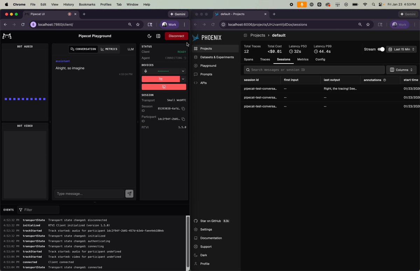Collapse the Pipecat side panel icon
420x271 pixels.
tap(158, 36)
